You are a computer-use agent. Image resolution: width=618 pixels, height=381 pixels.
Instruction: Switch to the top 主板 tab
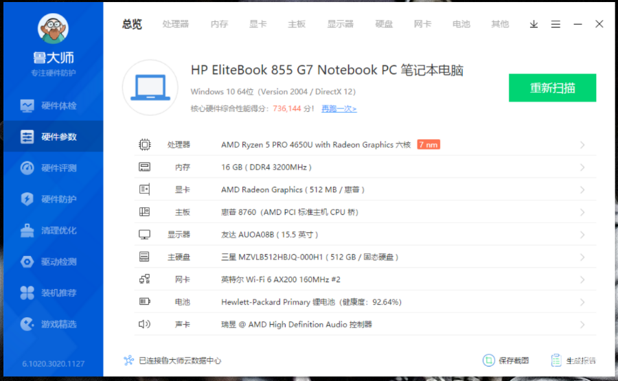(x=297, y=24)
